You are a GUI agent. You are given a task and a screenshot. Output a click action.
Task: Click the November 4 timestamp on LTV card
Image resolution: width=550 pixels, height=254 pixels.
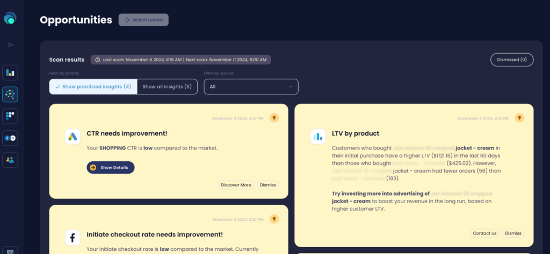click(x=483, y=118)
